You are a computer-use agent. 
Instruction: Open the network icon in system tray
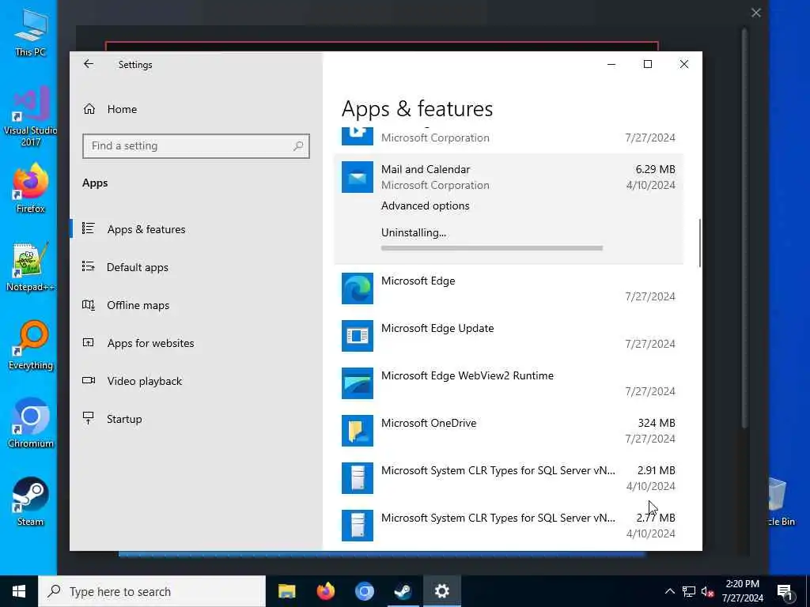pos(689,591)
